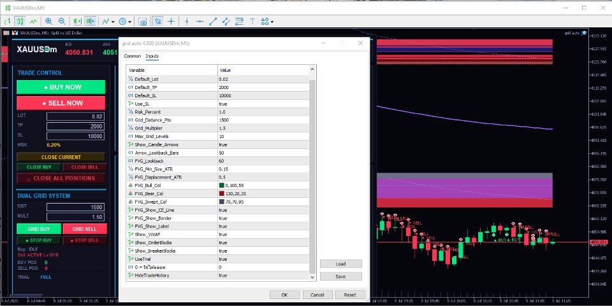Click the inputs list scroll-down arrow
The image size is (612, 306).
pyautogui.click(x=312, y=277)
